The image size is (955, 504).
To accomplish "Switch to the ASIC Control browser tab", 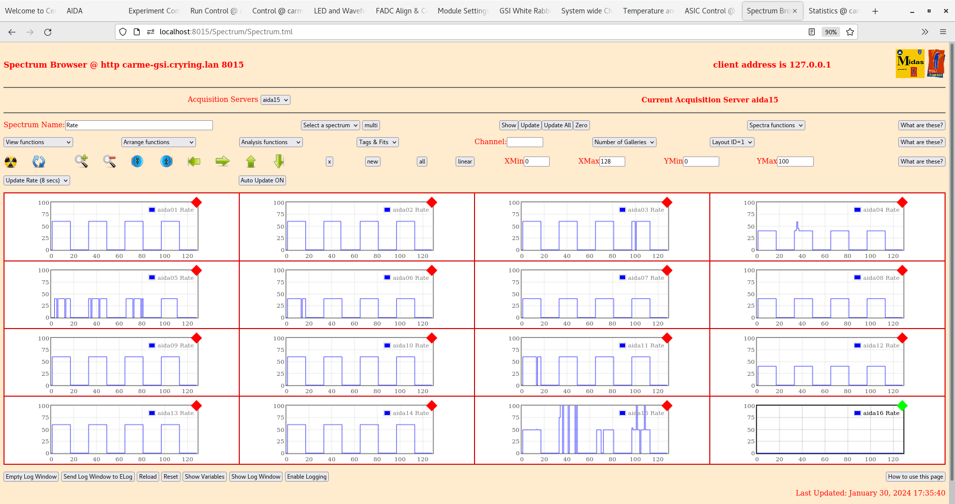I will coord(709,11).
